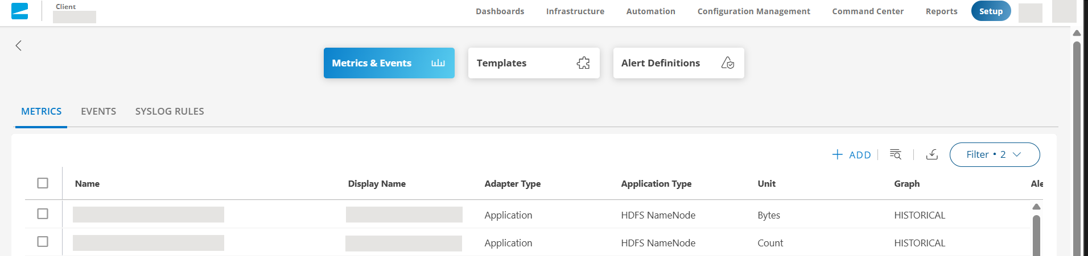
Task: Click the export download icon
Action: 932,154
